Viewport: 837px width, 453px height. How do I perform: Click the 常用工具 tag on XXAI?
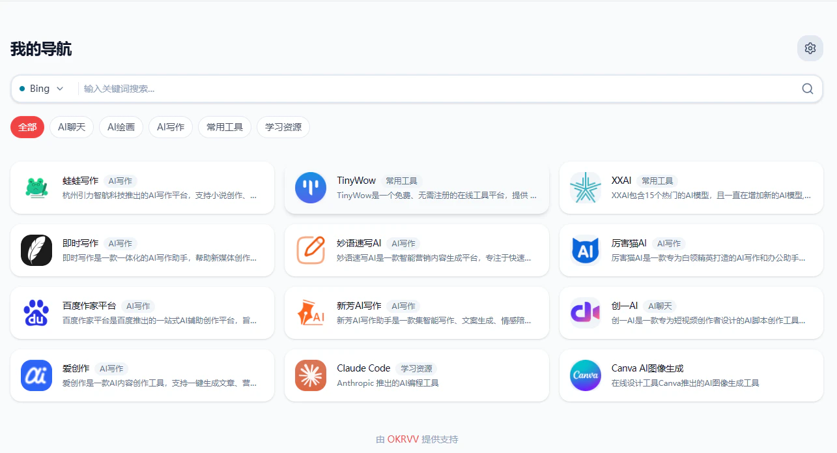point(657,181)
